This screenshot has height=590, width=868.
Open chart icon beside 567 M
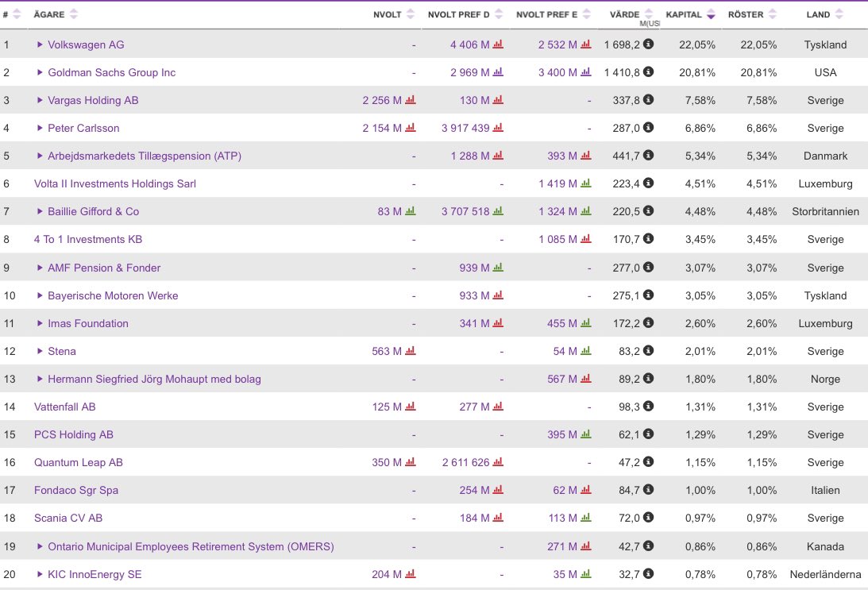click(586, 379)
